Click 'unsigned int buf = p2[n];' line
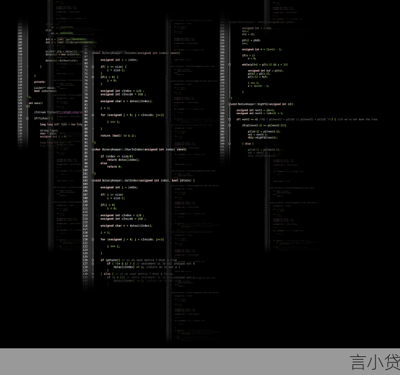 pyautogui.click(x=265, y=71)
